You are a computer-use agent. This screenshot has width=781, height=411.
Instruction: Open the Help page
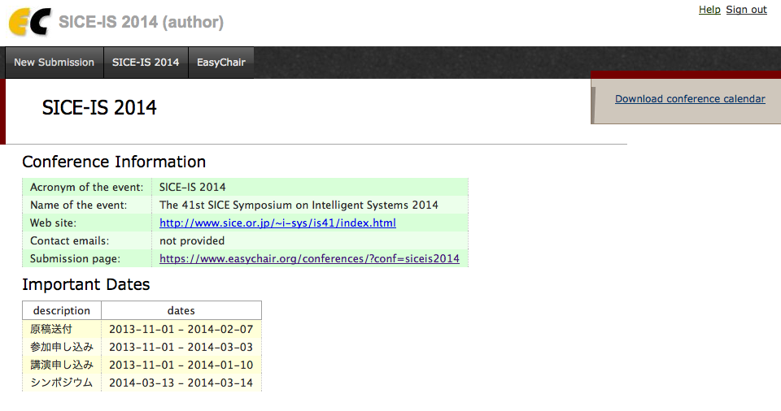[x=709, y=10]
